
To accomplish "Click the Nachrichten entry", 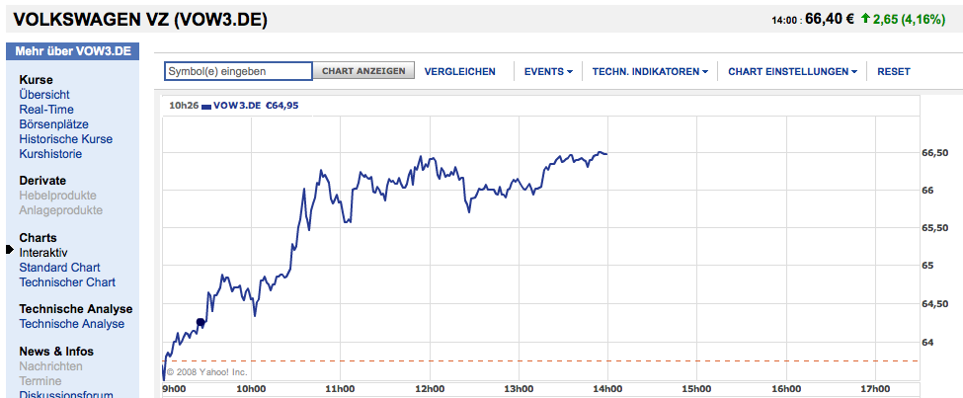I will click(x=50, y=366).
